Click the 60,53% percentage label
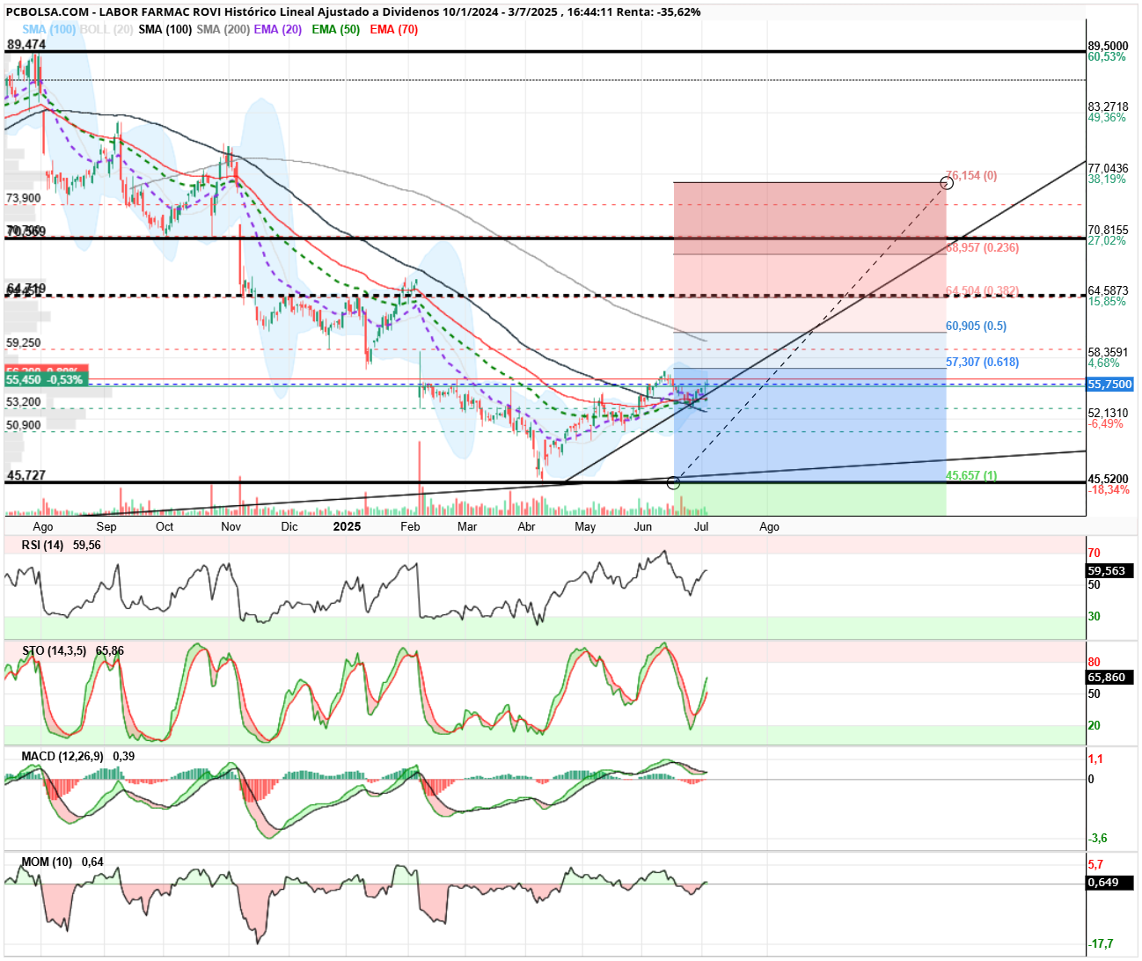The width and height of the screenshot is (1142, 961). coord(1107,56)
